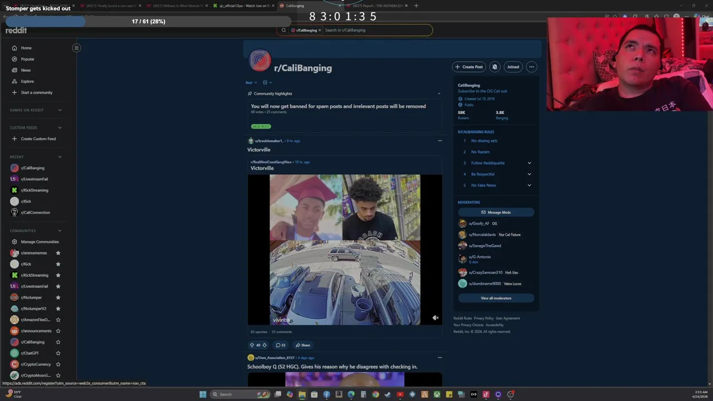713x401 pixels.
Task: Click View all moderators
Action: pyautogui.click(x=496, y=298)
